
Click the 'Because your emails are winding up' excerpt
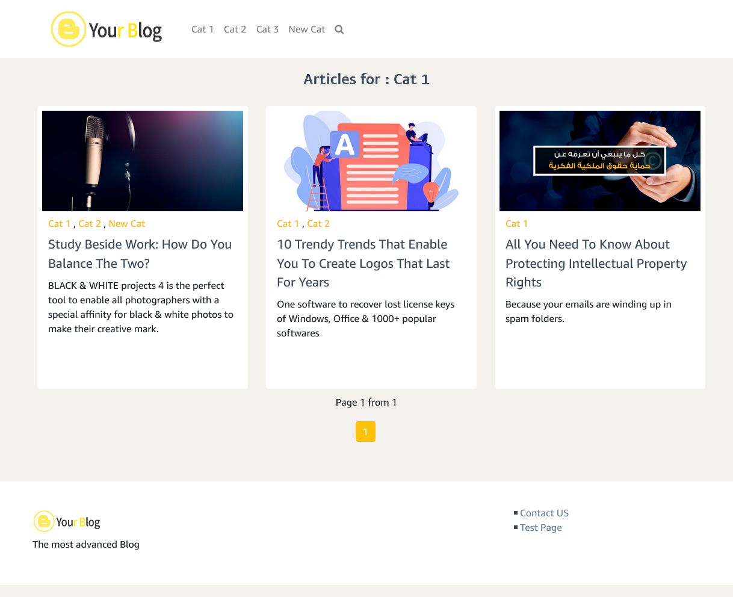point(589,312)
